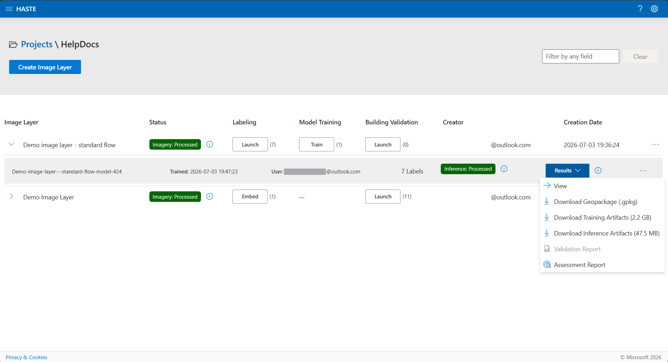Click info icon next to Inference: Processed
668x362 pixels.
click(x=504, y=169)
